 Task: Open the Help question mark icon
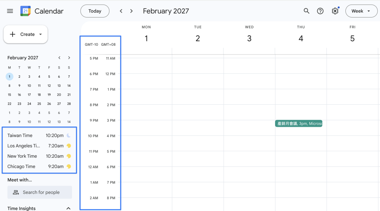(320, 11)
